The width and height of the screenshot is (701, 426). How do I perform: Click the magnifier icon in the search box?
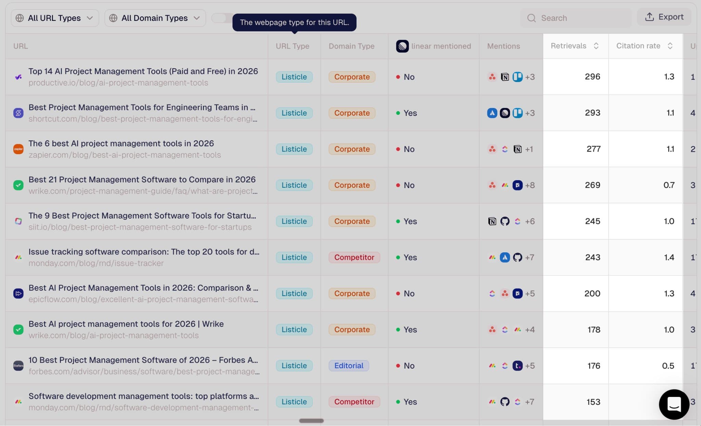point(531,18)
